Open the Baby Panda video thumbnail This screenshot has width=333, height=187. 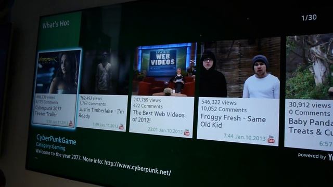pyautogui.click(x=310, y=66)
